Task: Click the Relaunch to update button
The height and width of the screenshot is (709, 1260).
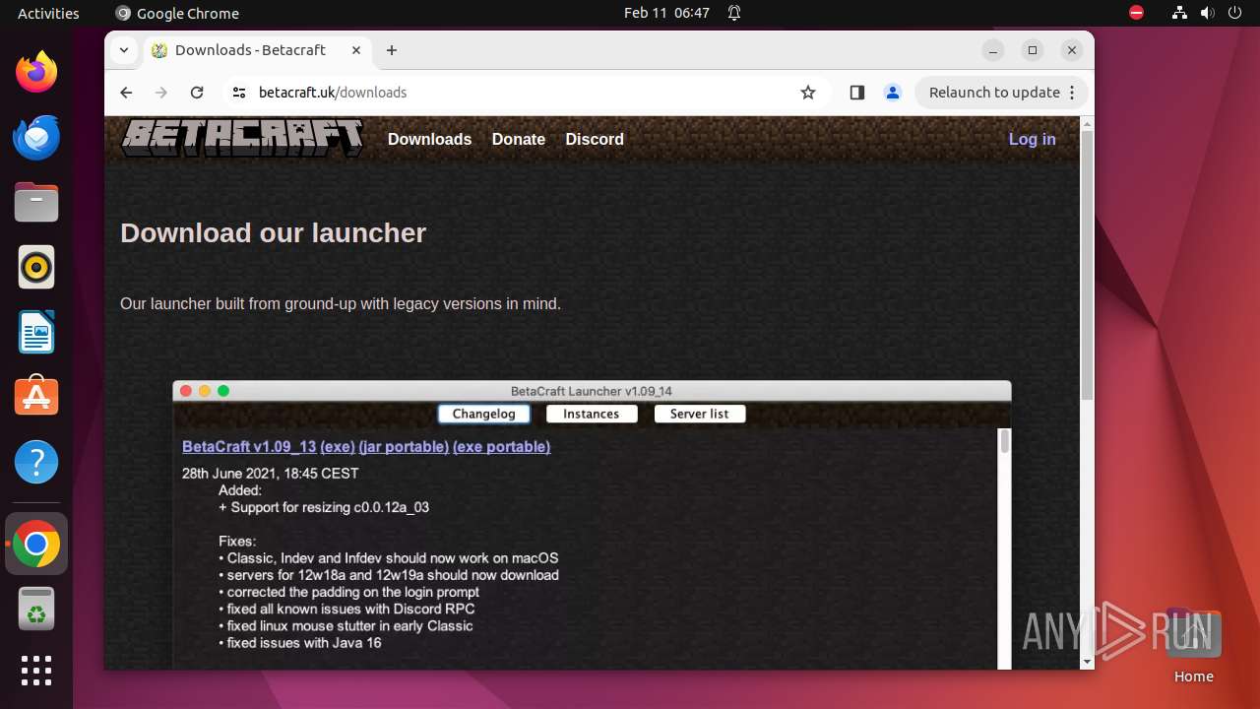Action: coord(1002,93)
